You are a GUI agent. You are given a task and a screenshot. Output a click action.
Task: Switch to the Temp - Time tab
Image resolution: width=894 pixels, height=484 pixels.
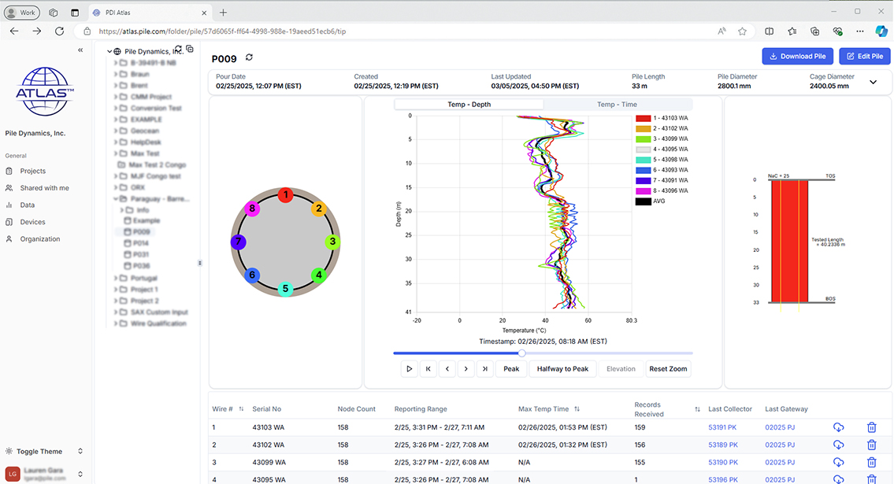tap(618, 104)
